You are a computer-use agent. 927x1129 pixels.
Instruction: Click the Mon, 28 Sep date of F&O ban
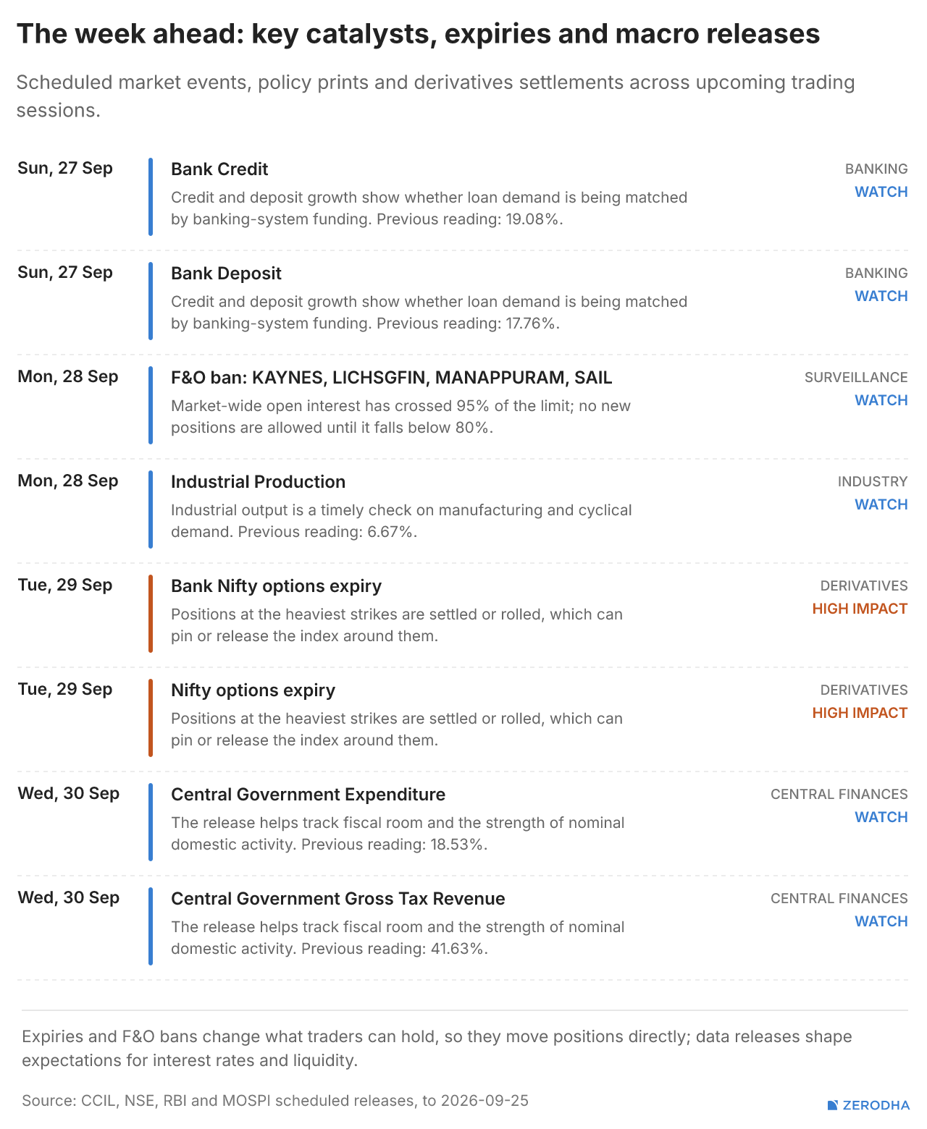68,376
